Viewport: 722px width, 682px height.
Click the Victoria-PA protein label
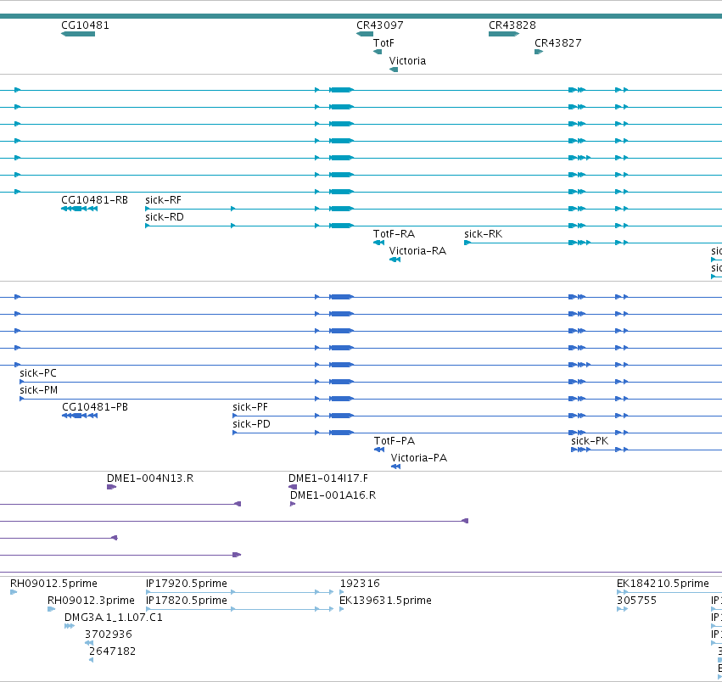[x=419, y=458]
